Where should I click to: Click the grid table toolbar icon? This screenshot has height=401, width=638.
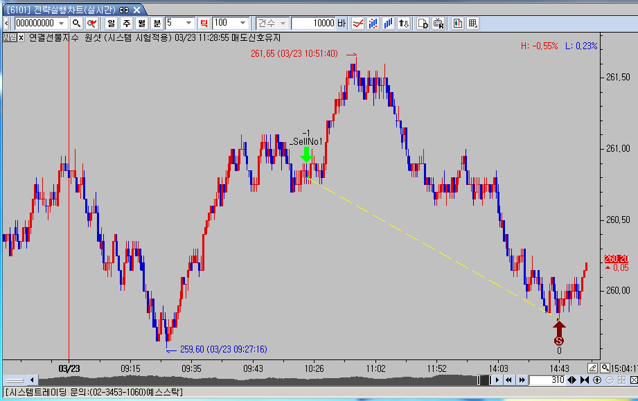(x=472, y=24)
